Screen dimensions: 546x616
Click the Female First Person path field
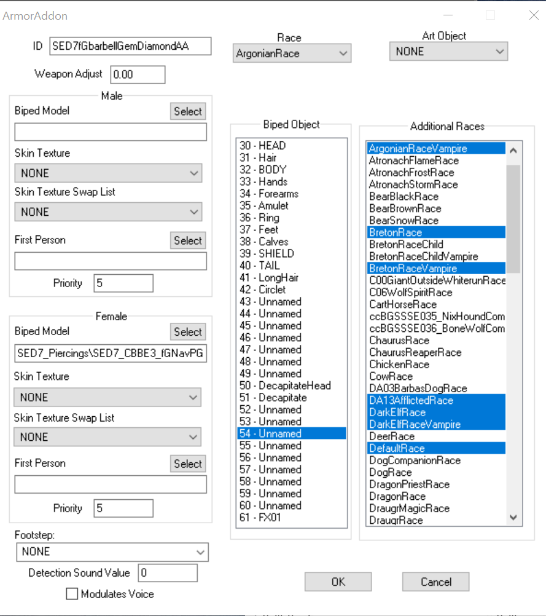(x=111, y=484)
